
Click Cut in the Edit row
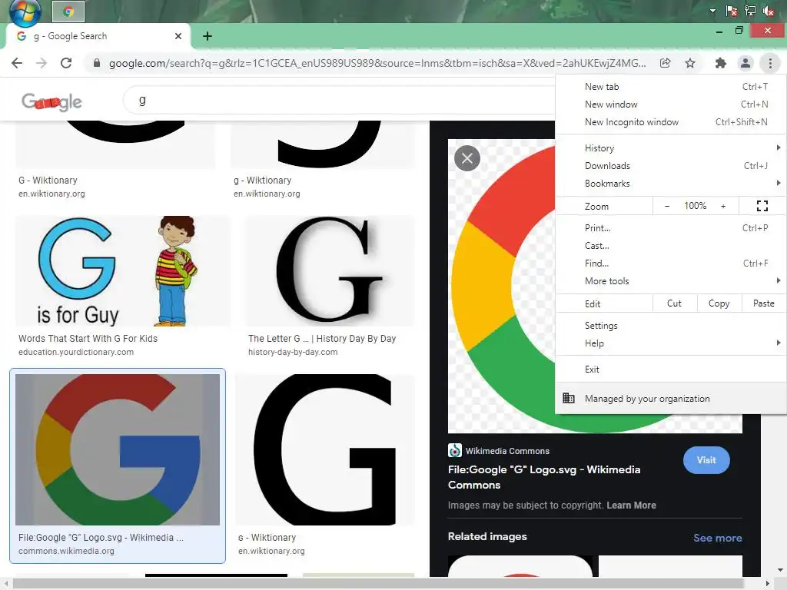[674, 303]
